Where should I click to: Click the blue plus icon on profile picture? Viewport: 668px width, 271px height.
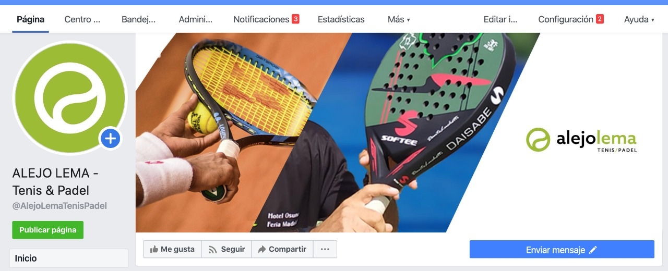(x=111, y=139)
